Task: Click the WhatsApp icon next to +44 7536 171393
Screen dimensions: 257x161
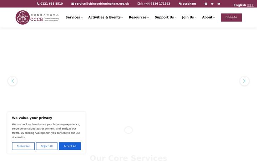Action: pyautogui.click(x=142, y=4)
